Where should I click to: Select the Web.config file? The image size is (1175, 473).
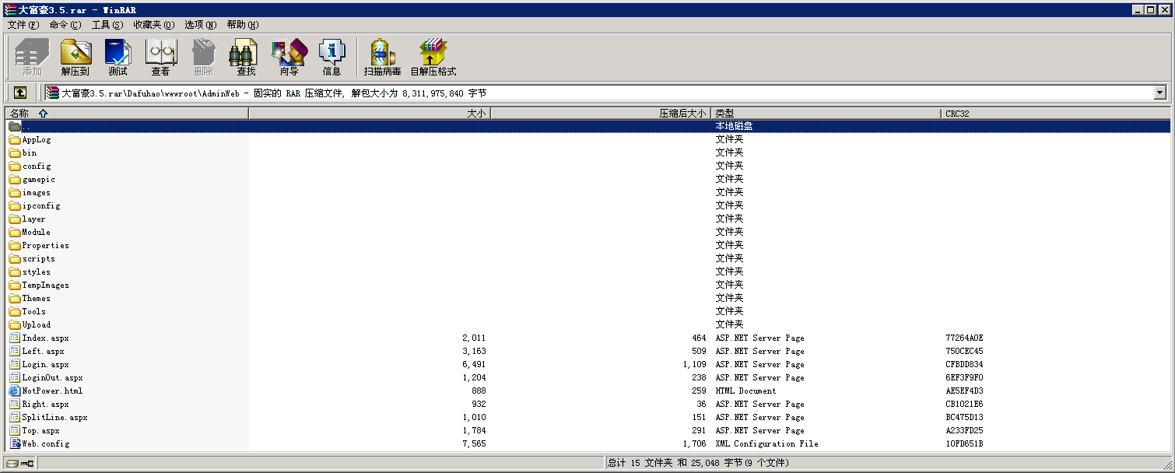pyautogui.click(x=45, y=444)
